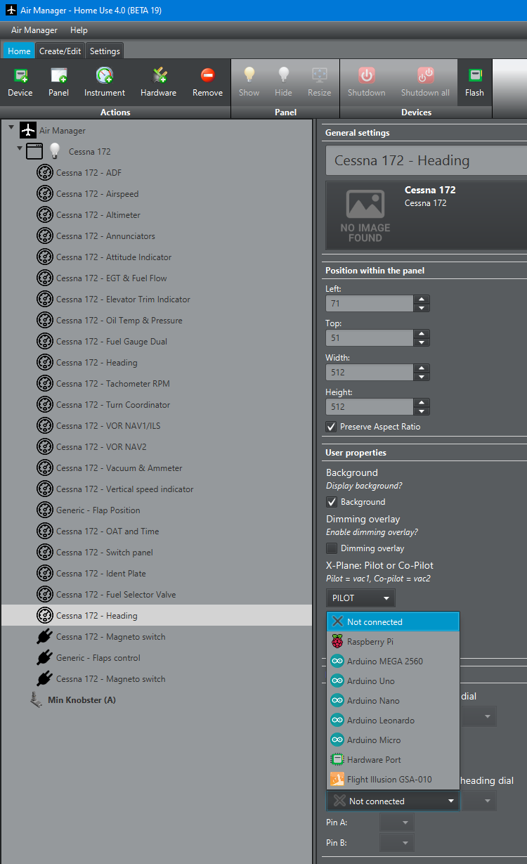Click the Hardware toolbar icon
This screenshot has width=527, height=864.
158,76
